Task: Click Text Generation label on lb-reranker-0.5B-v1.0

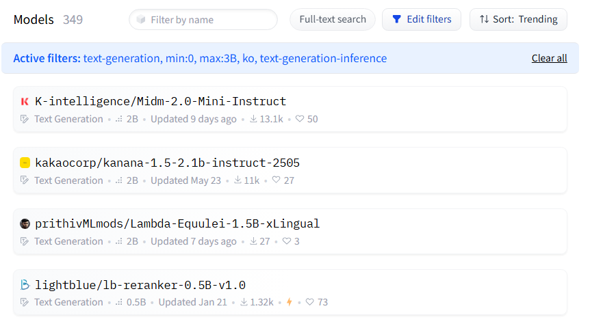Action: click(69, 302)
